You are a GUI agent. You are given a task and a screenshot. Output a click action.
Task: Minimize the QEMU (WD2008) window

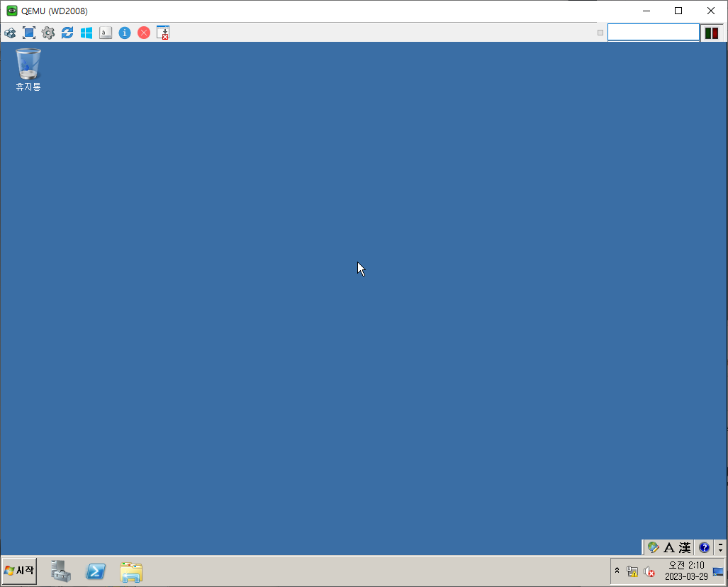point(646,11)
